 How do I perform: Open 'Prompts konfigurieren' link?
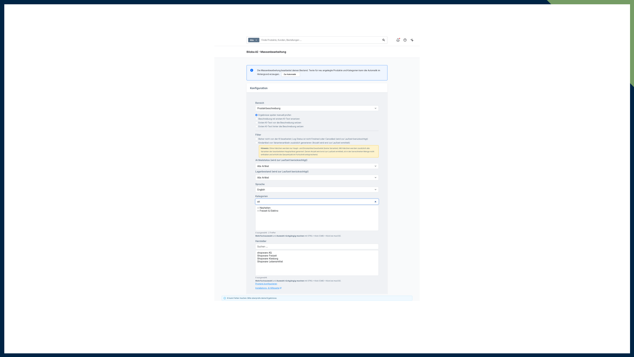[x=266, y=284]
